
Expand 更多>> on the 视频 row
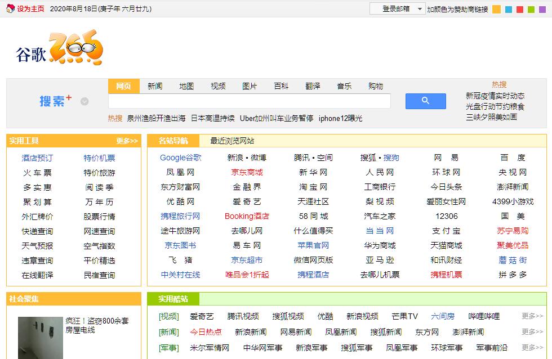pos(532,316)
